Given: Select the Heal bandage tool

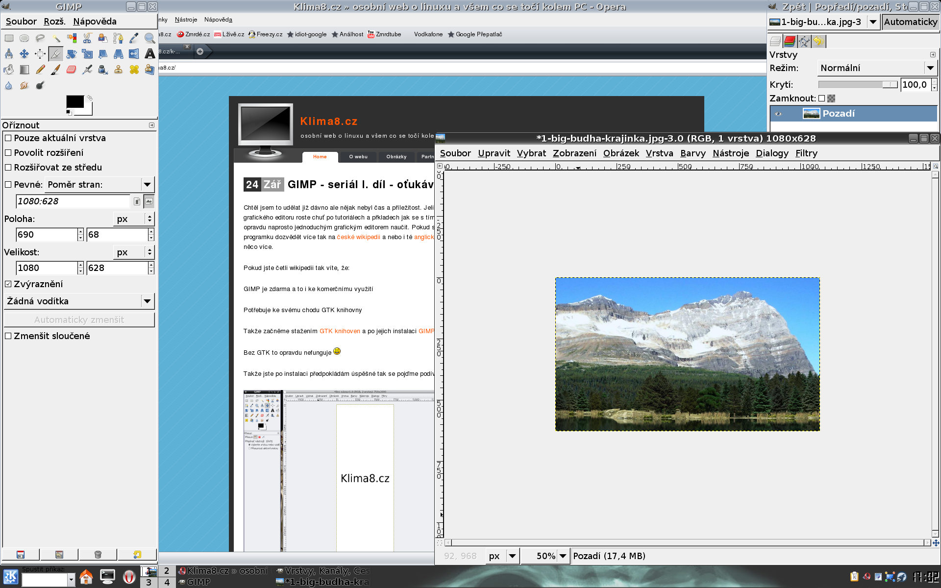Looking at the screenshot, I should coord(134,69).
